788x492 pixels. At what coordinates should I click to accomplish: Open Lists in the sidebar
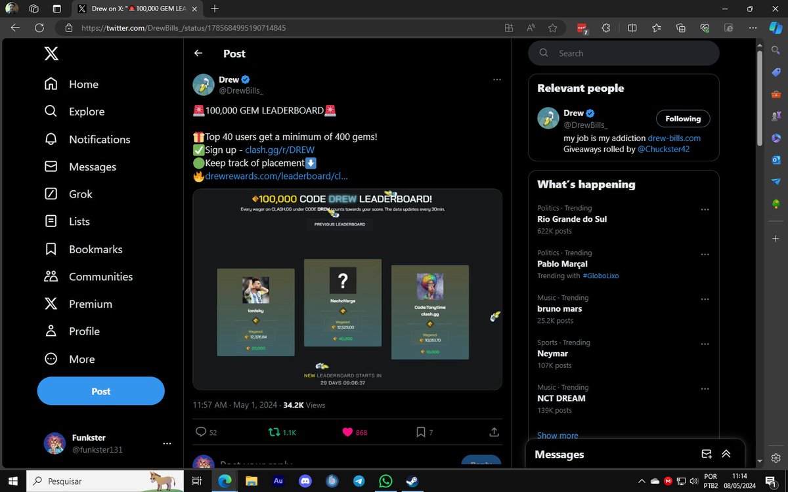pos(66,222)
